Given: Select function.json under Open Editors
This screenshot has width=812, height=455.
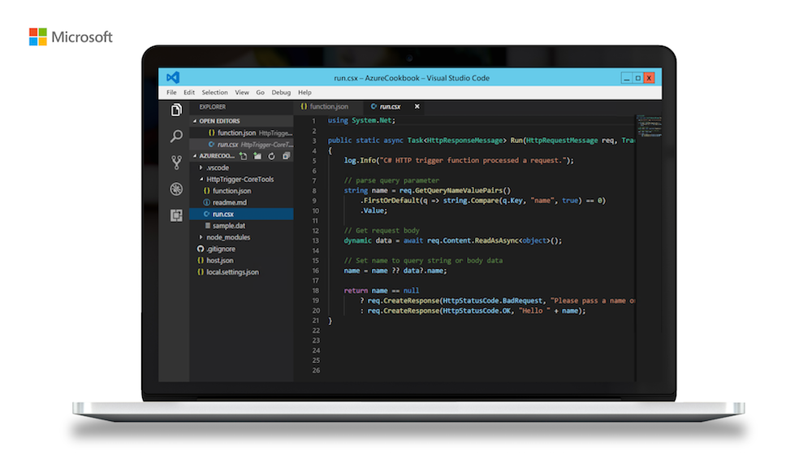Looking at the screenshot, I should (x=242, y=133).
